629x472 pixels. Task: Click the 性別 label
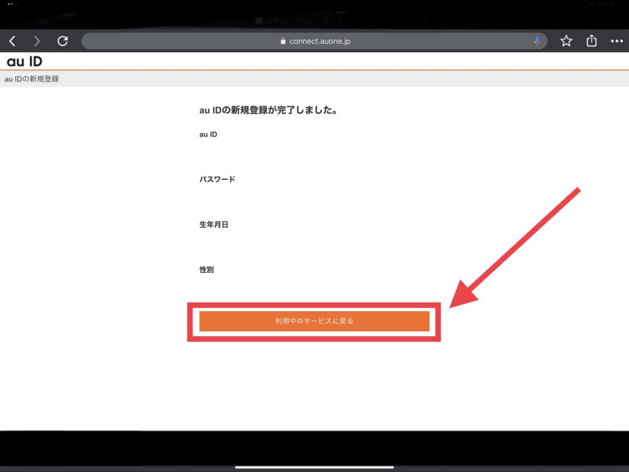(206, 270)
